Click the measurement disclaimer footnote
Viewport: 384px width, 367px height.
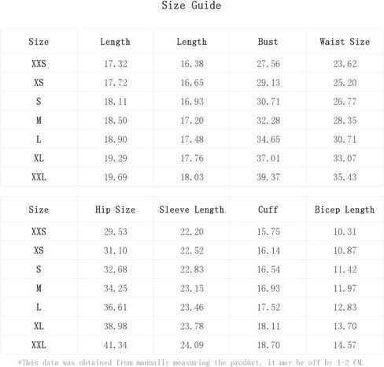[190, 362]
